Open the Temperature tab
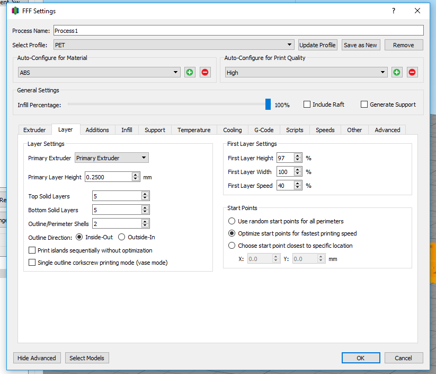This screenshot has height=374, width=436. [194, 130]
